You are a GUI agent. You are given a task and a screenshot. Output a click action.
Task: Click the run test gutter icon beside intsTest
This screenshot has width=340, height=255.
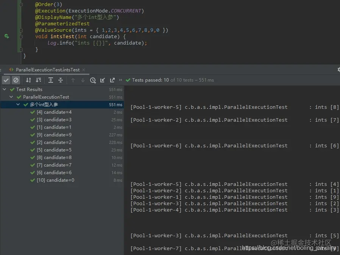(7, 36)
